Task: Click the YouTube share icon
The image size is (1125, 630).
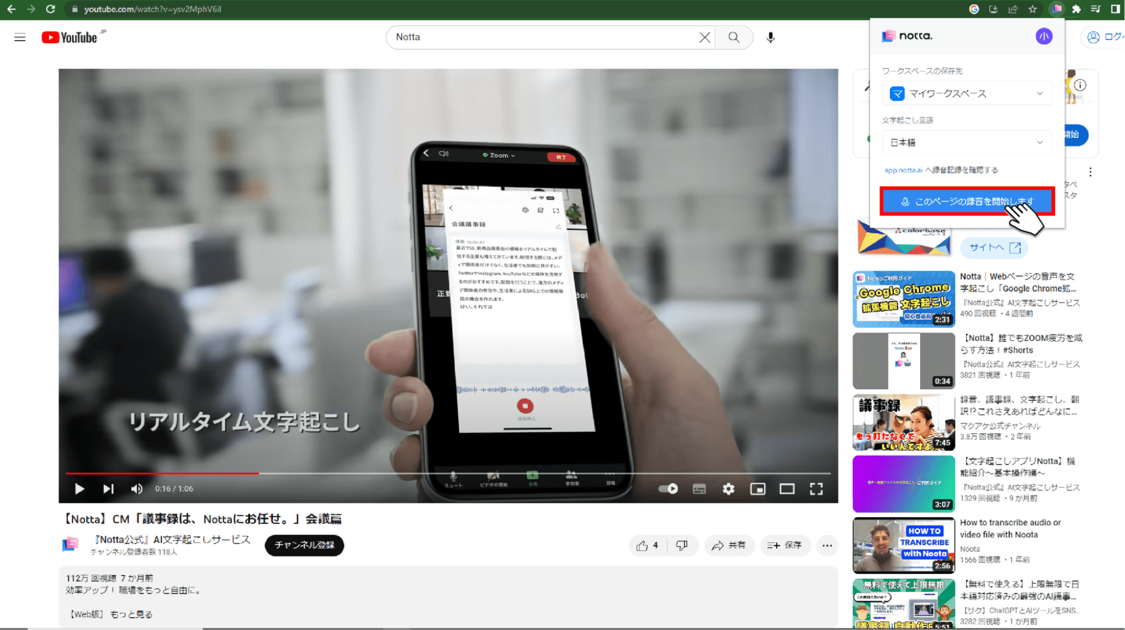Action: coord(728,544)
